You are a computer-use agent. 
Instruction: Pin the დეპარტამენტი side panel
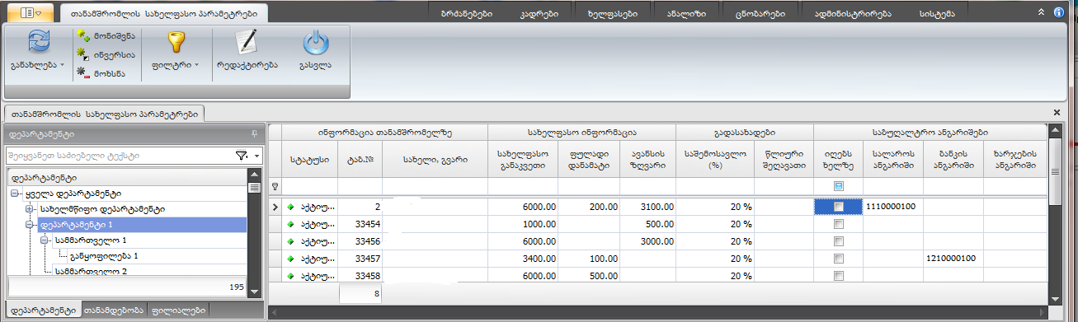pos(254,133)
